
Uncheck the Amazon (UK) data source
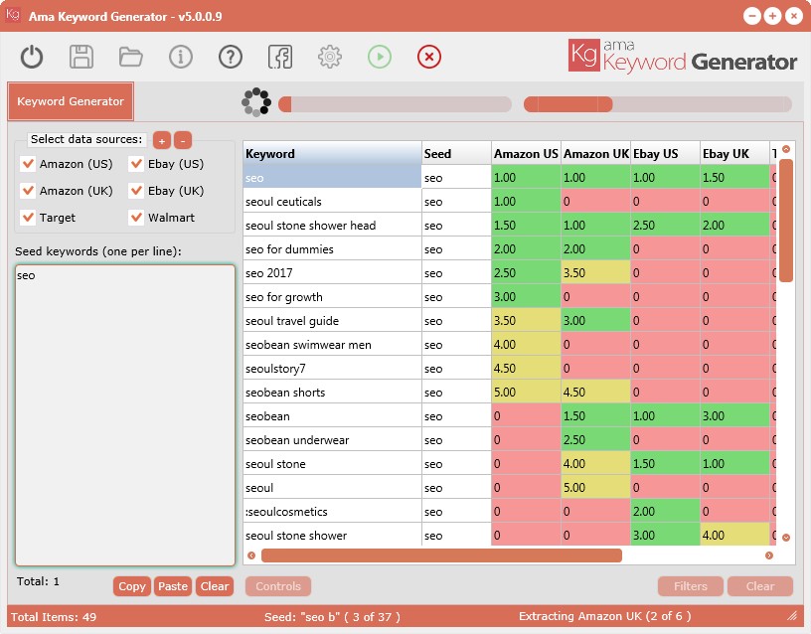click(28, 191)
